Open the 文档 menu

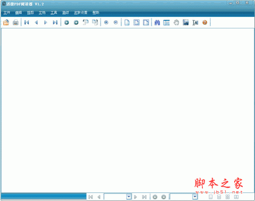pos(42,12)
